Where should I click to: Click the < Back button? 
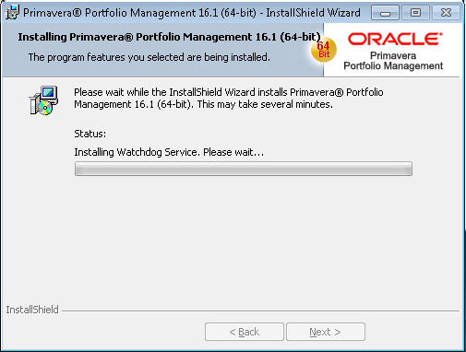(x=245, y=332)
